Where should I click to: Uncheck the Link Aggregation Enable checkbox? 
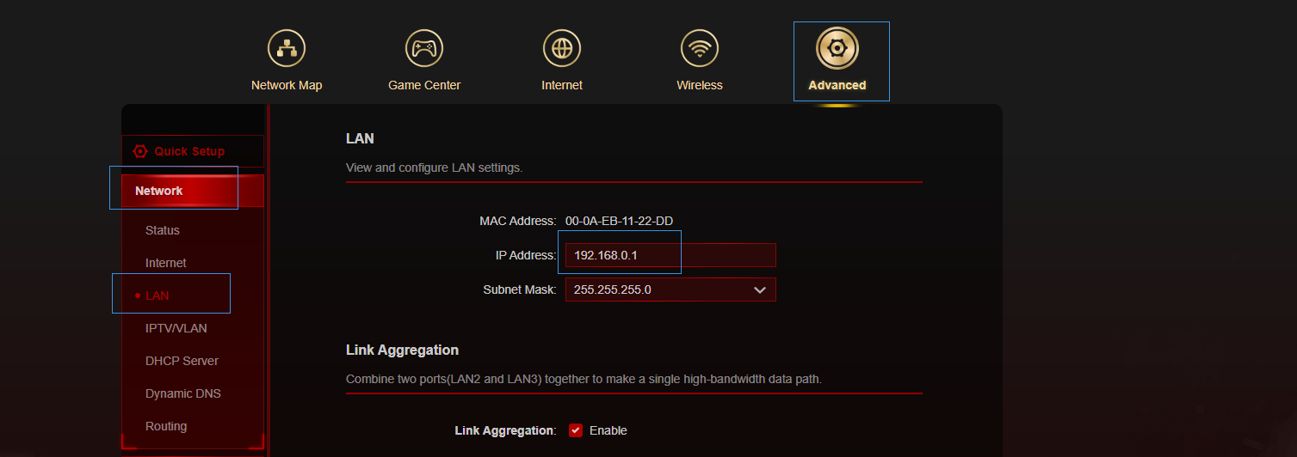click(x=576, y=430)
